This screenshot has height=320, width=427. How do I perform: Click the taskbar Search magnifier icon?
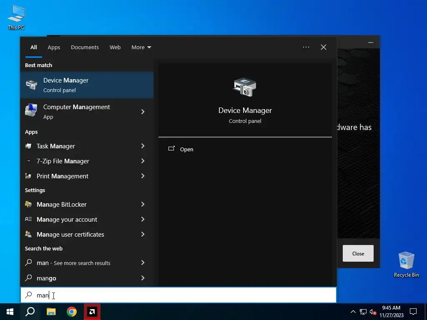(30, 312)
